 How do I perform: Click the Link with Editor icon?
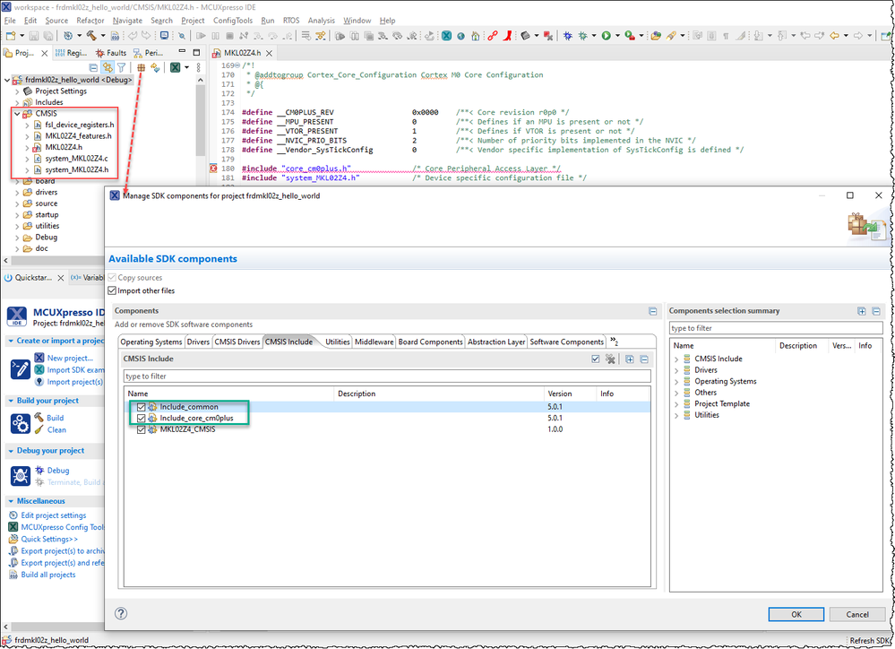[108, 68]
